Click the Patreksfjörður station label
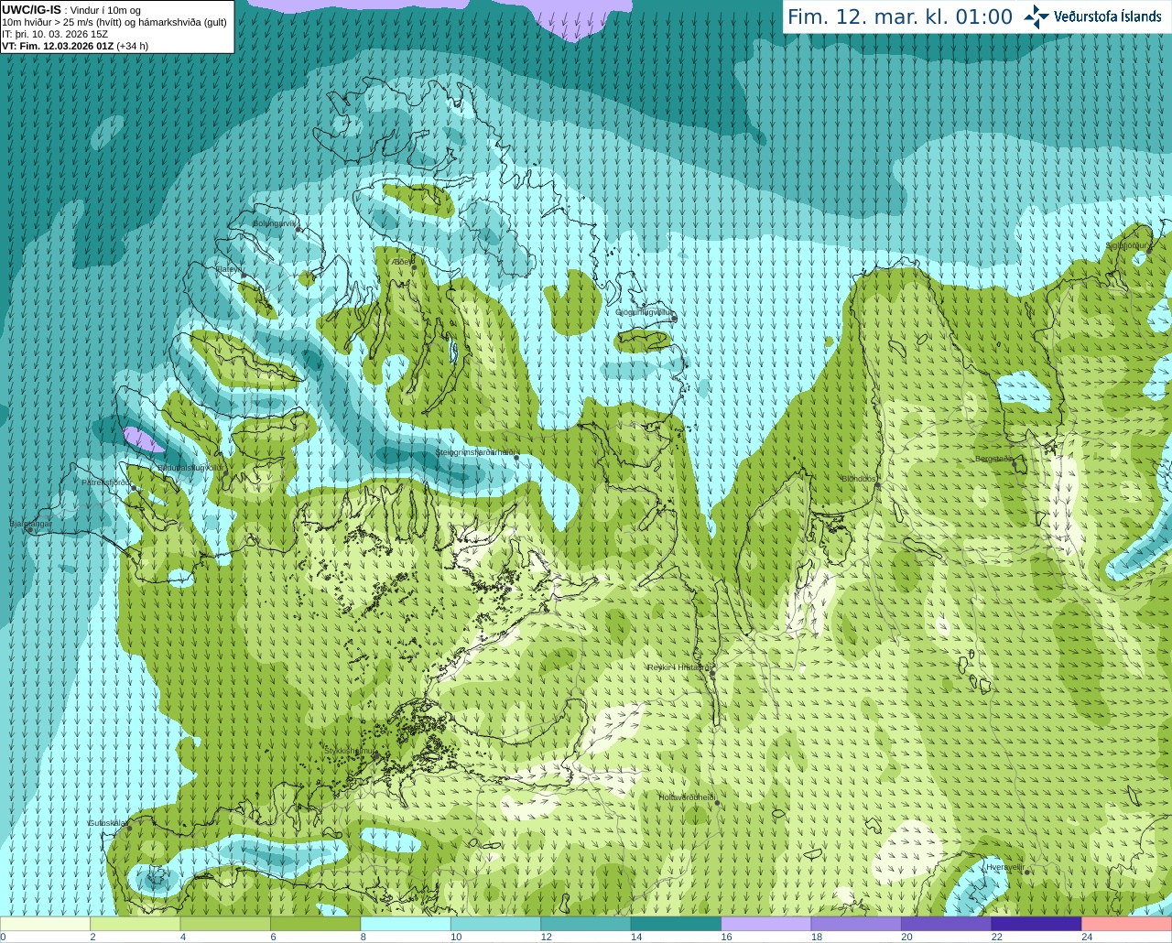Screen dimensions: 1172x943 point(107,482)
